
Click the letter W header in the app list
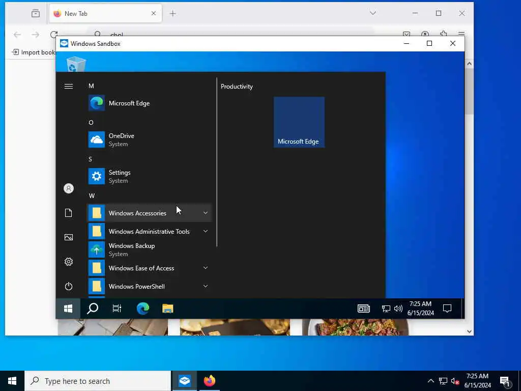pyautogui.click(x=92, y=196)
